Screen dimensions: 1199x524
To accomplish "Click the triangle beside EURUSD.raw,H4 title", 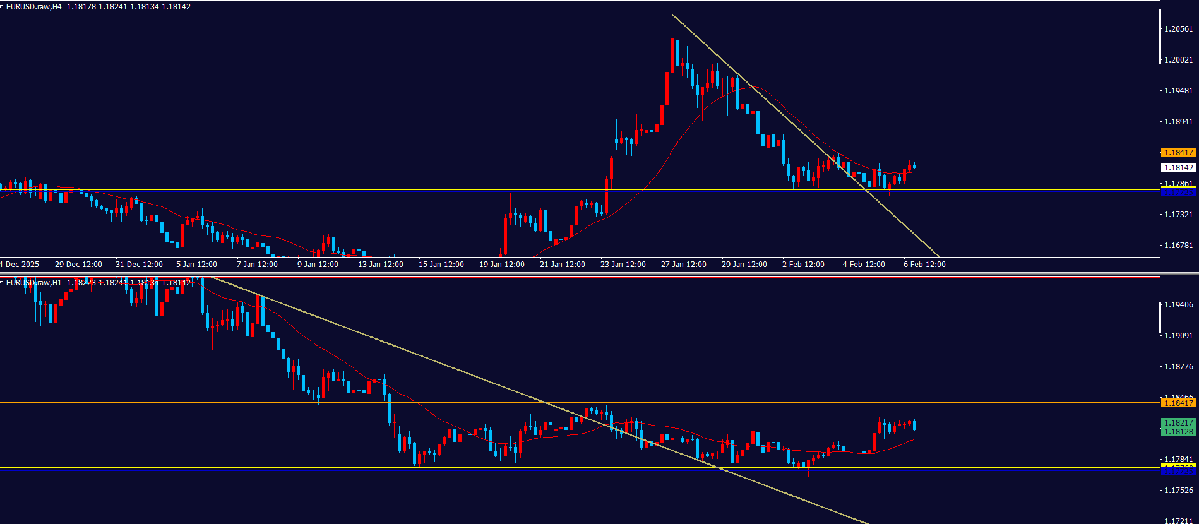I will pos(3,7).
